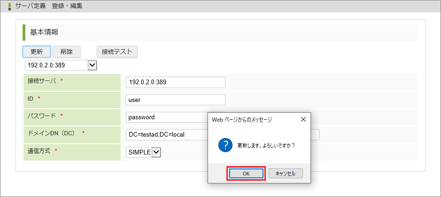Click the blue question mark icon
Viewport: 441px width, 197px height.
click(x=224, y=145)
